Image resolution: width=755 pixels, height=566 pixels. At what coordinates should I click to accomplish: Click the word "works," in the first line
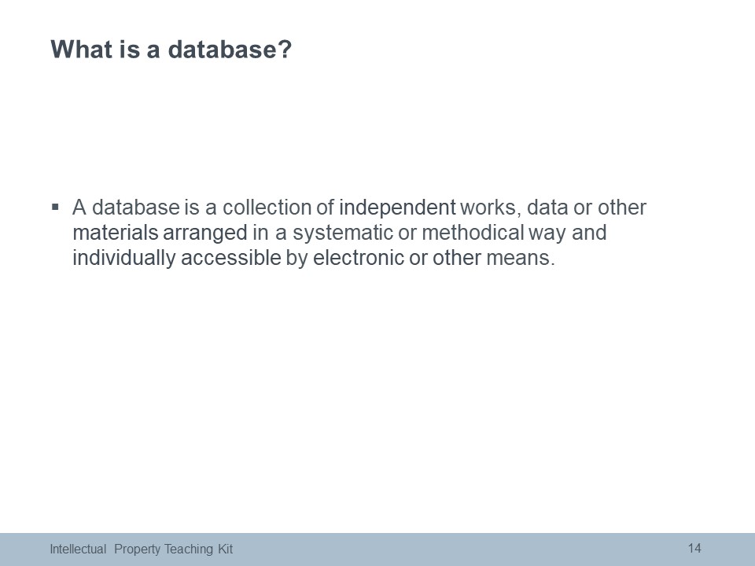tap(491, 208)
